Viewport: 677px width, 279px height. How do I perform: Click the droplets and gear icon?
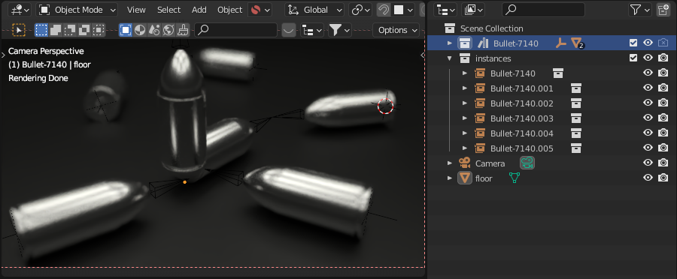click(x=154, y=30)
